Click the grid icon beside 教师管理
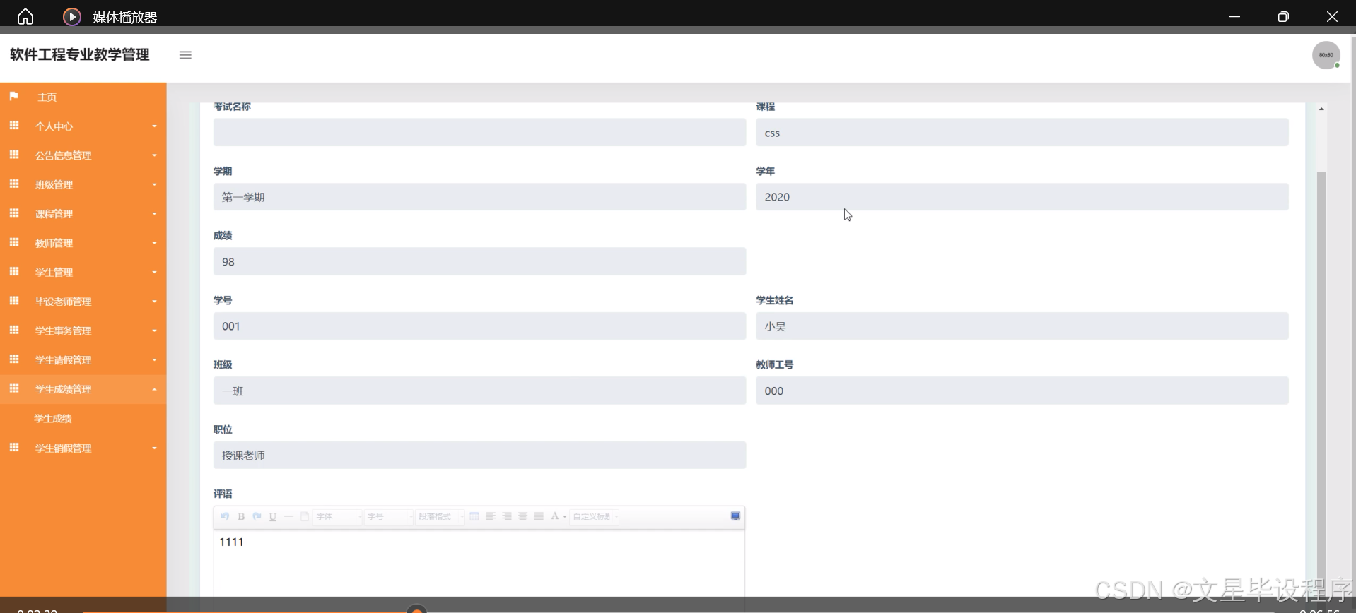 [14, 242]
